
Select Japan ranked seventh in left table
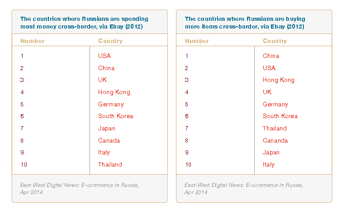(107, 129)
